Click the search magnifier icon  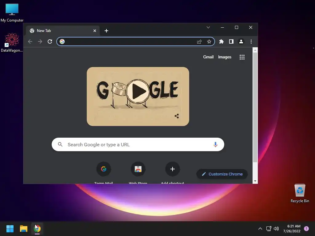[60, 144]
